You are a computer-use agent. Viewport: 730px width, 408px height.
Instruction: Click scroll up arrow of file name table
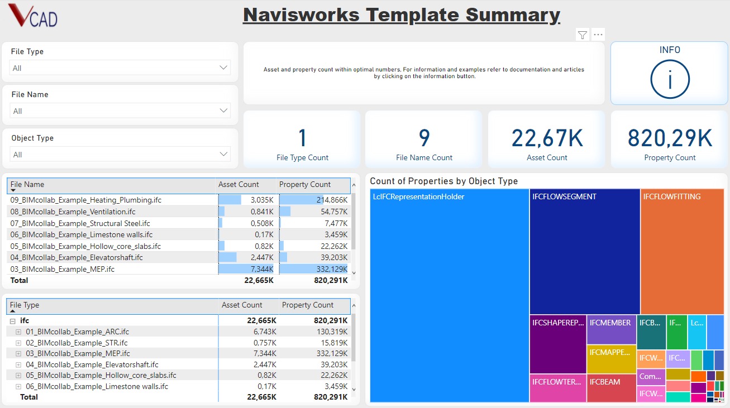pyautogui.click(x=354, y=184)
